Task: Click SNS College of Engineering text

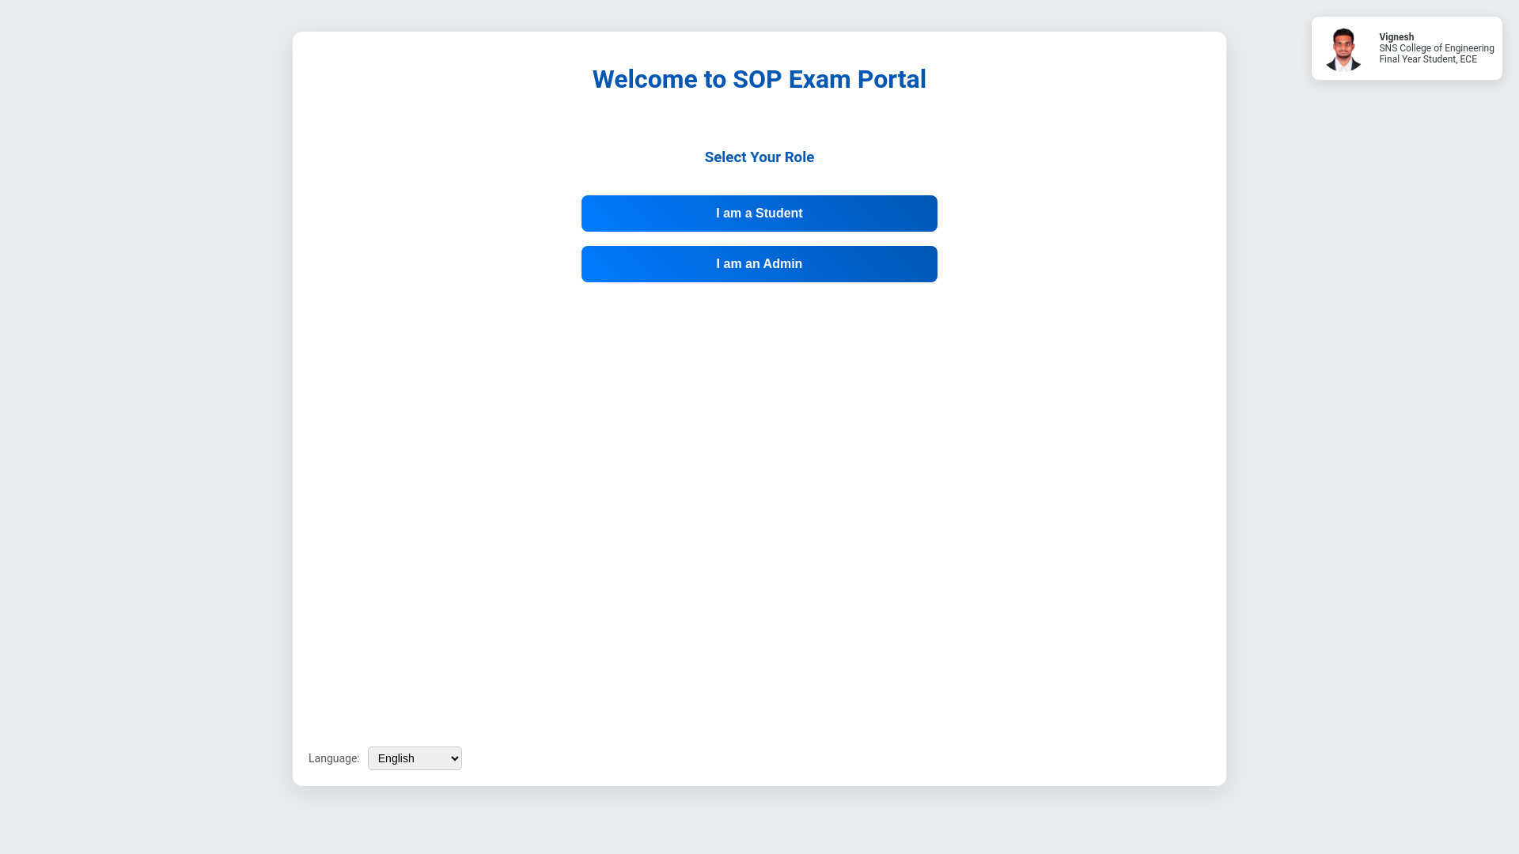Action: click(1437, 48)
